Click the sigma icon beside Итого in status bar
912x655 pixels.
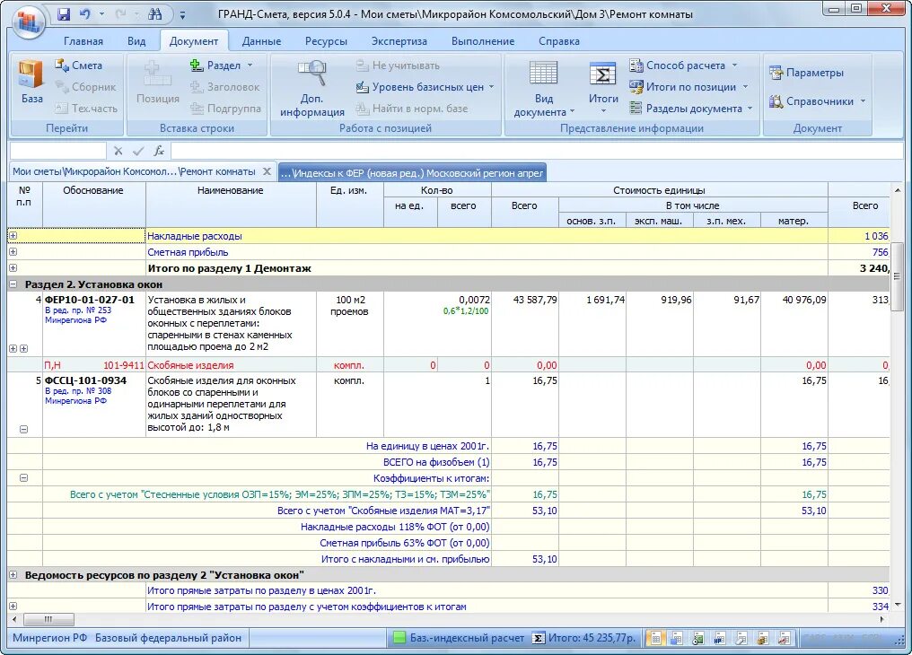539,638
